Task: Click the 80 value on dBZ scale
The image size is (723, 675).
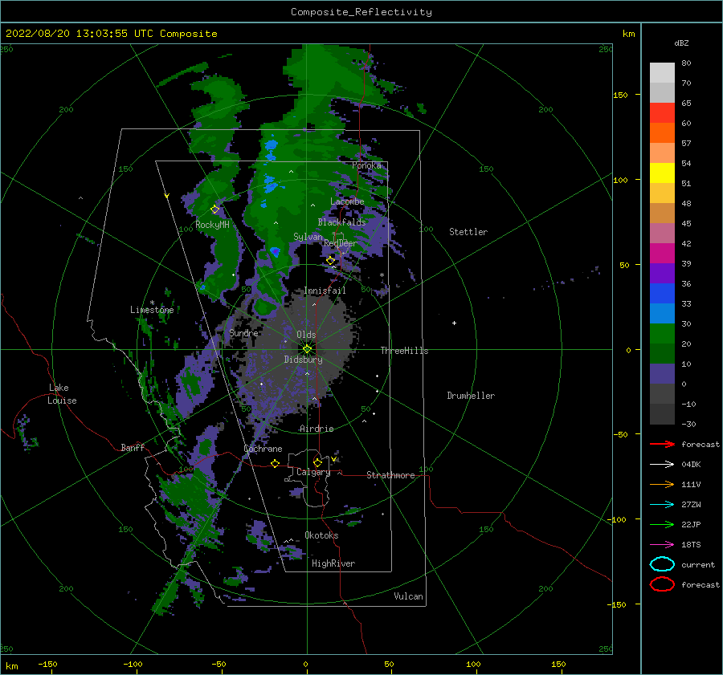Action: click(686, 63)
